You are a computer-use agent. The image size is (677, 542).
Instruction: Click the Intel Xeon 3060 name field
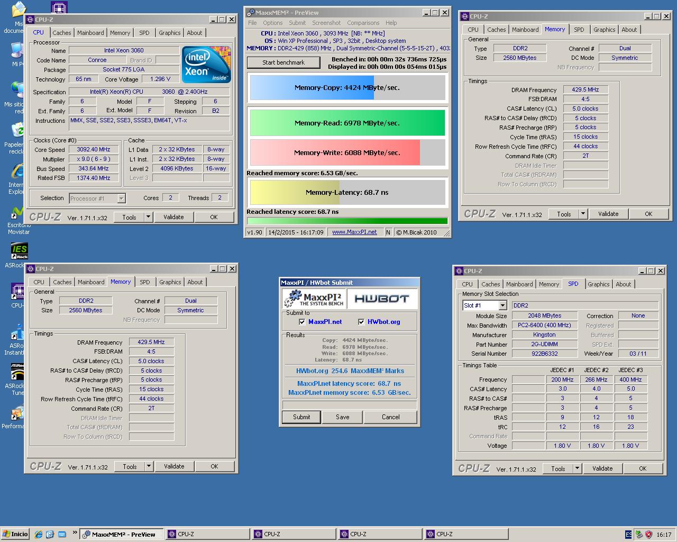click(x=124, y=51)
